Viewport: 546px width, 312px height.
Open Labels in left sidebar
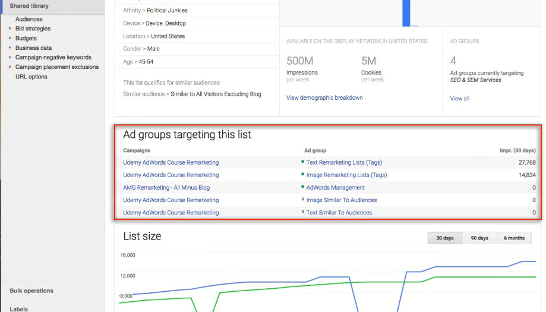[18, 308]
